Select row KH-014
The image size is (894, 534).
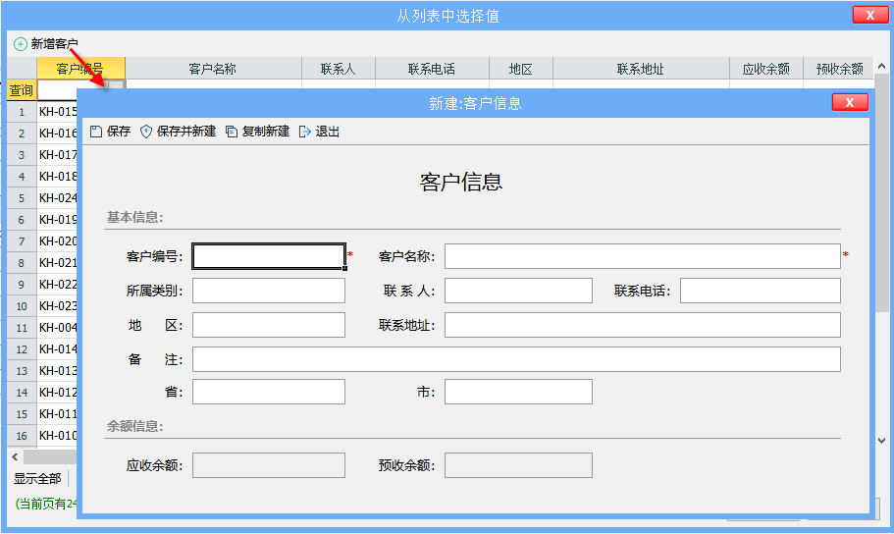pyautogui.click(x=57, y=349)
